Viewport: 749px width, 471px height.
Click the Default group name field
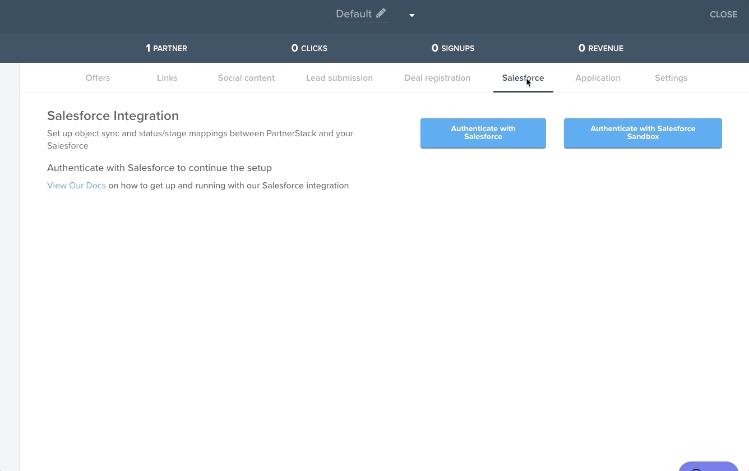(x=353, y=13)
